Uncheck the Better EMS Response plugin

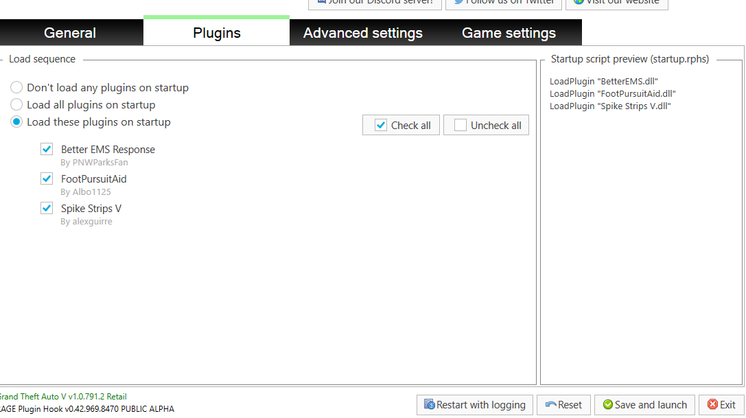[47, 149]
